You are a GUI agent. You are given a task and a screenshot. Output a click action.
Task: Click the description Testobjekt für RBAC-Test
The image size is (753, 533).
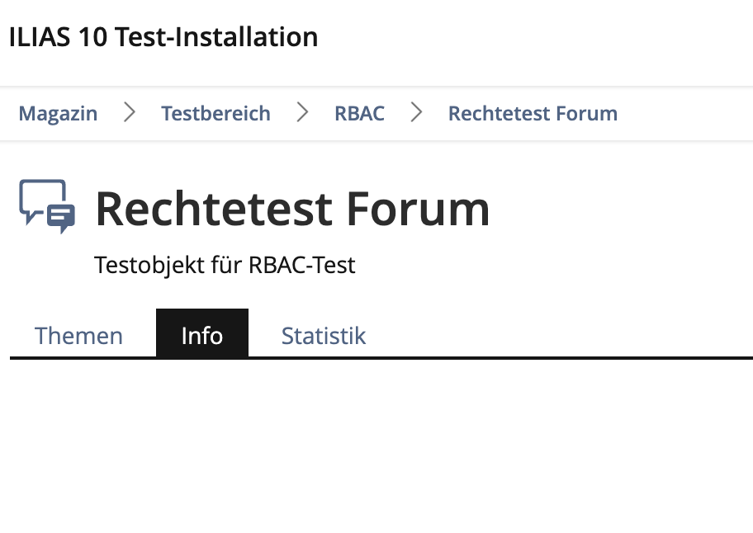[x=225, y=266]
